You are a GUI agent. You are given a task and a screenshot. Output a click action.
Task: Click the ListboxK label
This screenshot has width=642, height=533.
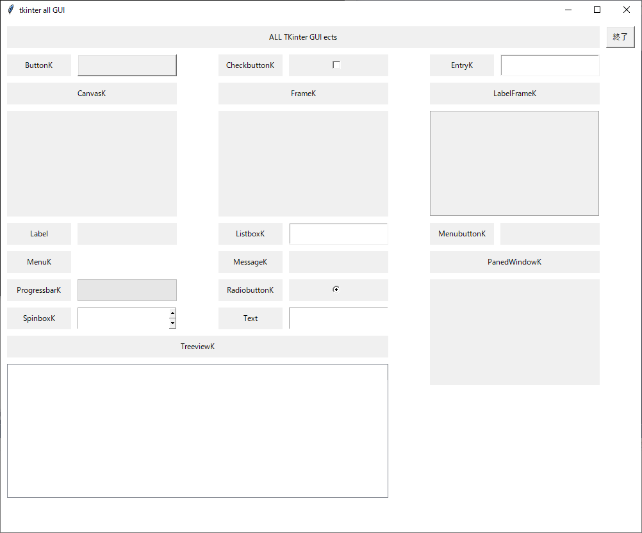point(250,234)
